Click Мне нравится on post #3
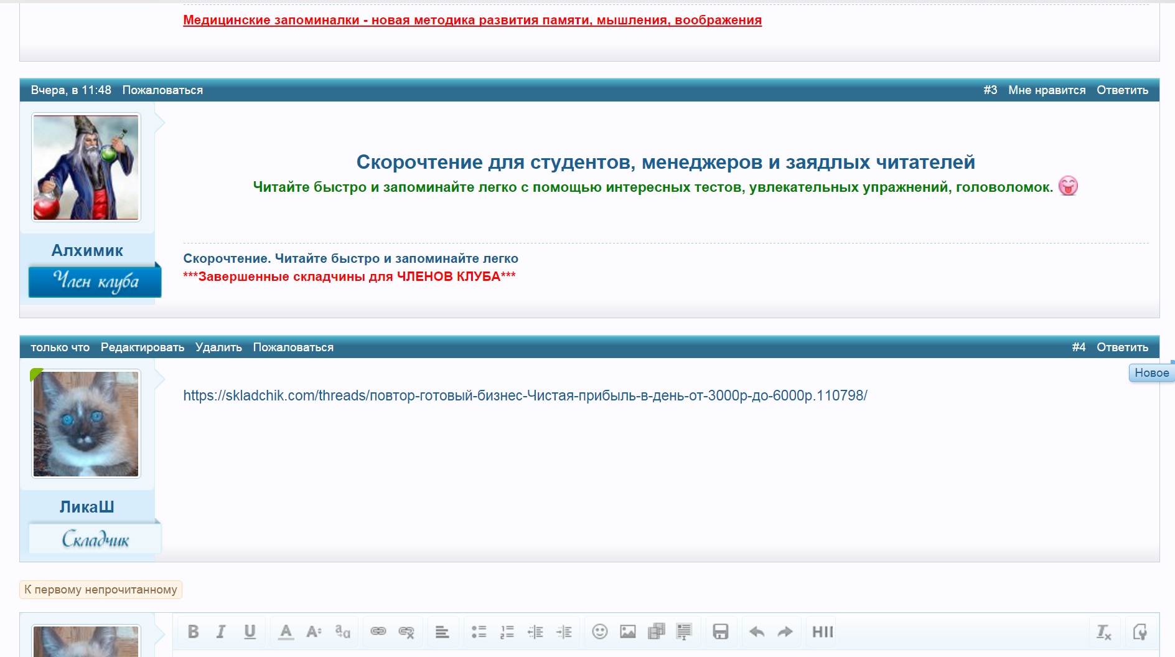Image resolution: width=1175 pixels, height=657 pixels. point(1046,90)
